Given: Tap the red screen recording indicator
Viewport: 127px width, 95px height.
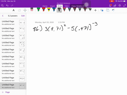Looking at the screenshot, I should point(112,1).
